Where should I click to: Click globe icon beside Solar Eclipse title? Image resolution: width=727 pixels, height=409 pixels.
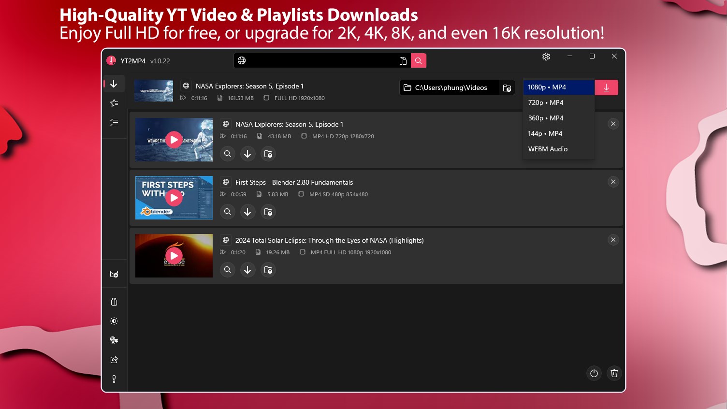[x=226, y=240]
